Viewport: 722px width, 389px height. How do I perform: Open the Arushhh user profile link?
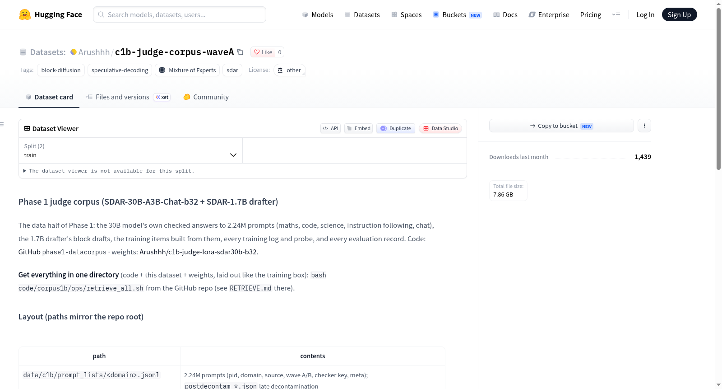pyautogui.click(x=94, y=52)
